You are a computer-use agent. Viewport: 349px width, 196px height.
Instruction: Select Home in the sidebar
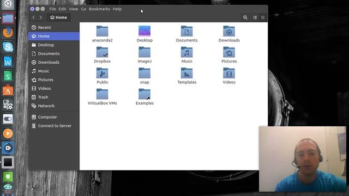[54, 36]
